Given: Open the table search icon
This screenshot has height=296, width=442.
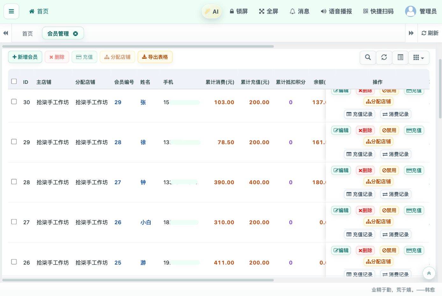Looking at the screenshot, I should click(368, 57).
